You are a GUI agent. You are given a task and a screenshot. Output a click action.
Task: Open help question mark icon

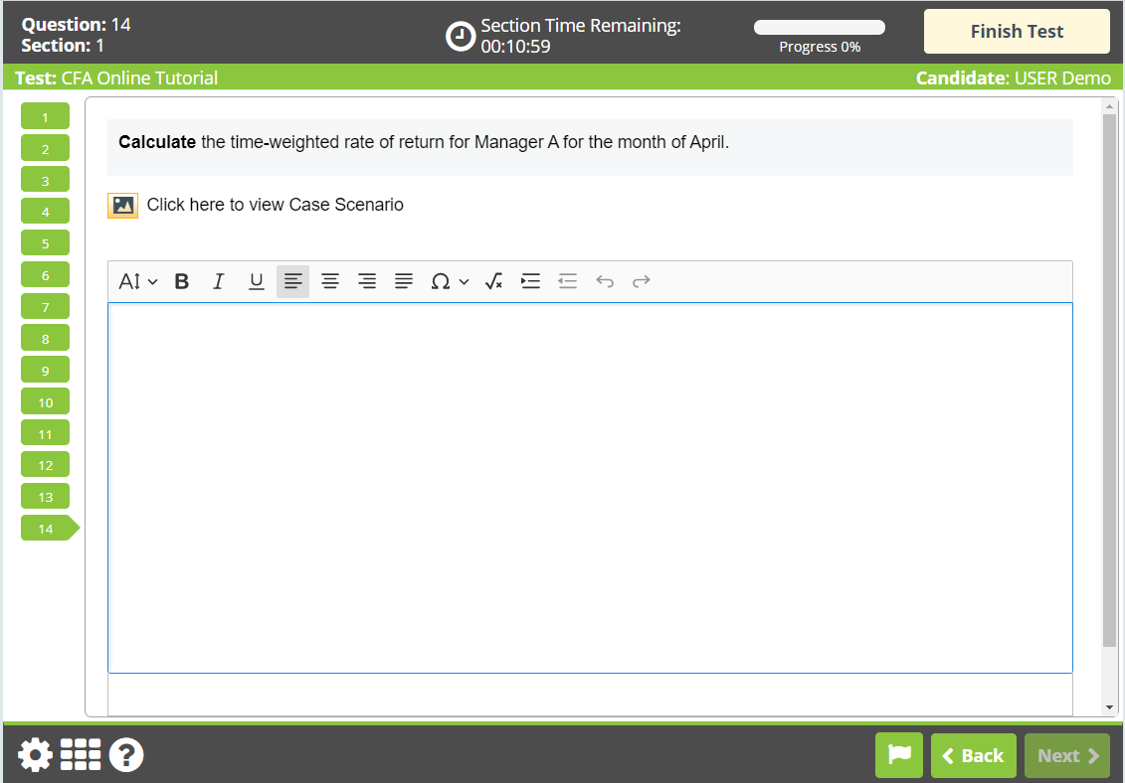point(126,755)
